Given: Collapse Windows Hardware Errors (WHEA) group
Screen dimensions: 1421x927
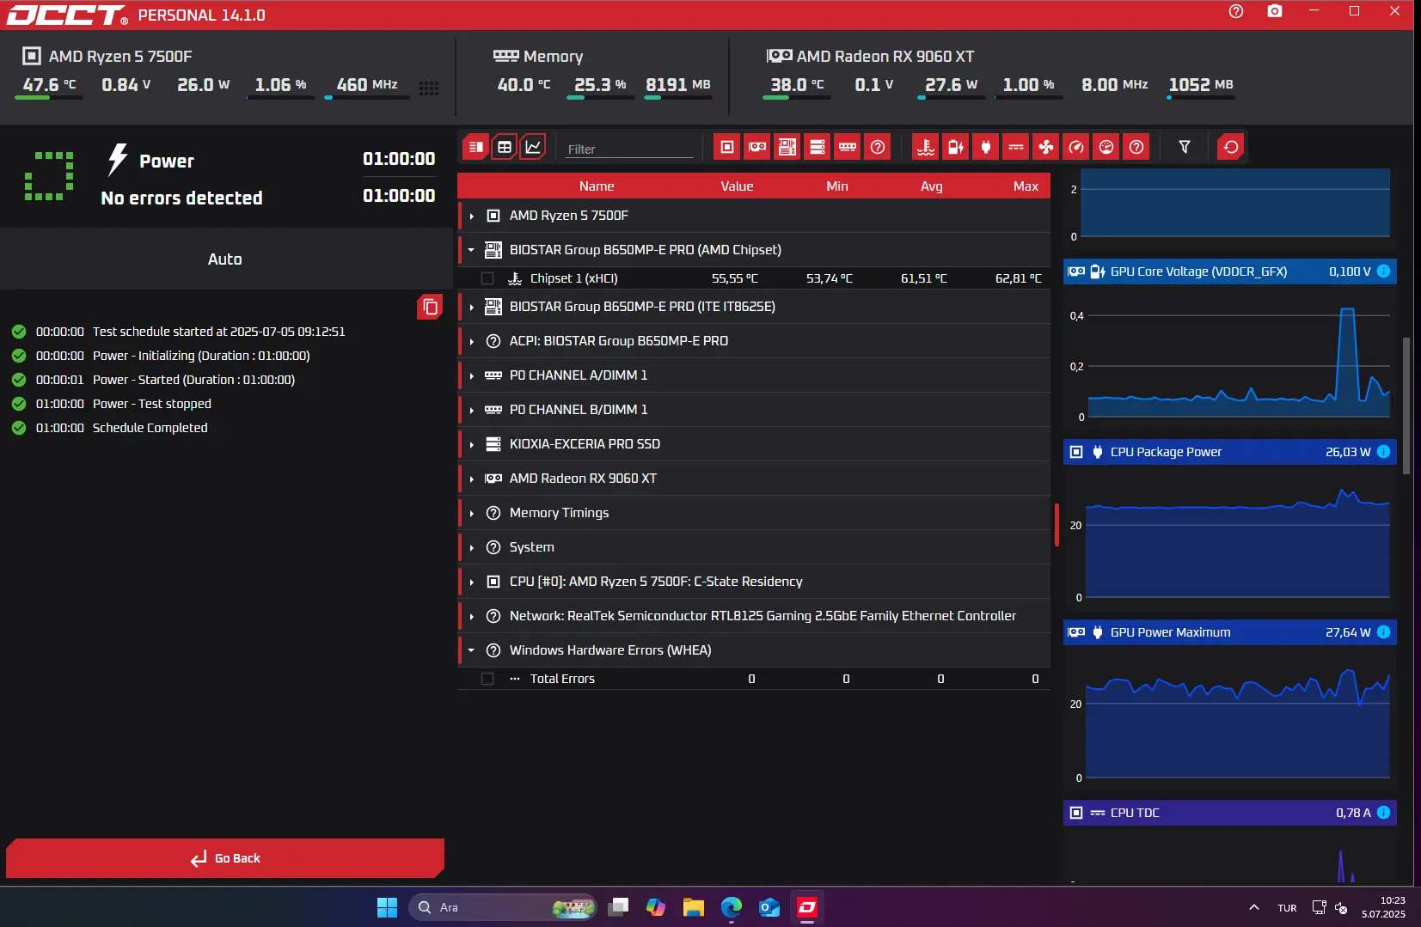Looking at the screenshot, I should pyautogui.click(x=472, y=650).
